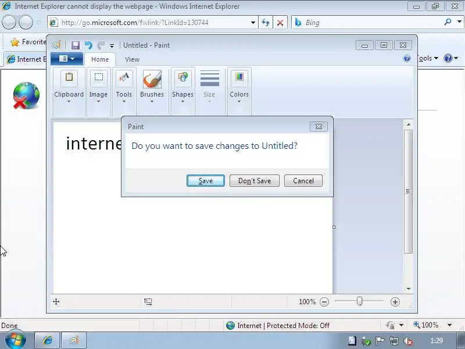Click the cursor position icon in Paint's status bar

56,302
